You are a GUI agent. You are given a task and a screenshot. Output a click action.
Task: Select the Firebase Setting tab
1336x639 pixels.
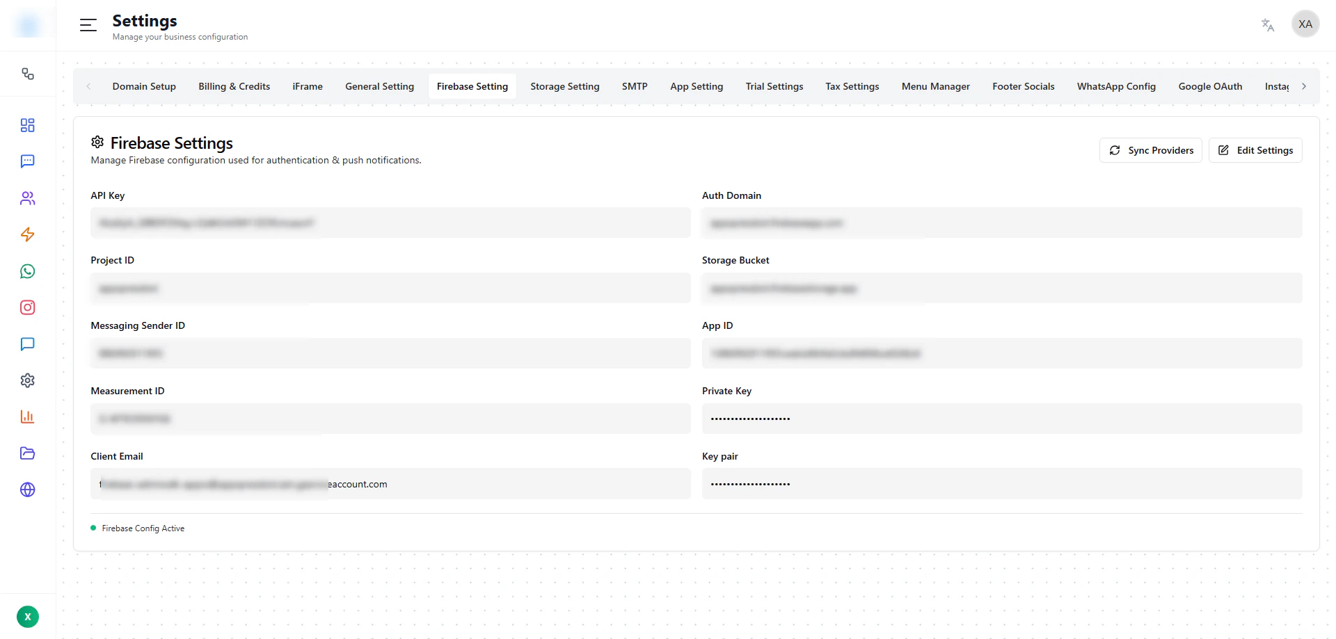tap(472, 86)
